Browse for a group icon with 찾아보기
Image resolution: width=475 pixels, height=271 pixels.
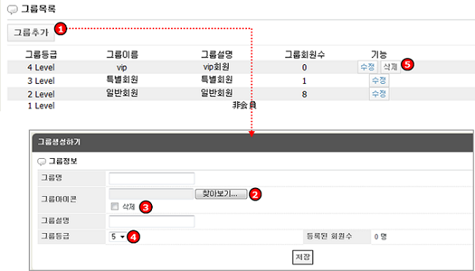pos(221,194)
